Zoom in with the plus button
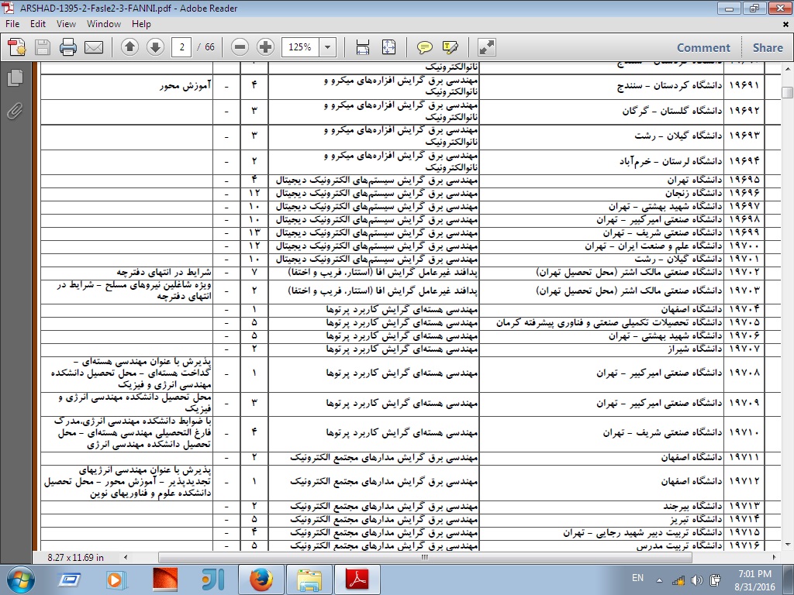Image resolution: width=794 pixels, height=595 pixels. pyautogui.click(x=265, y=47)
